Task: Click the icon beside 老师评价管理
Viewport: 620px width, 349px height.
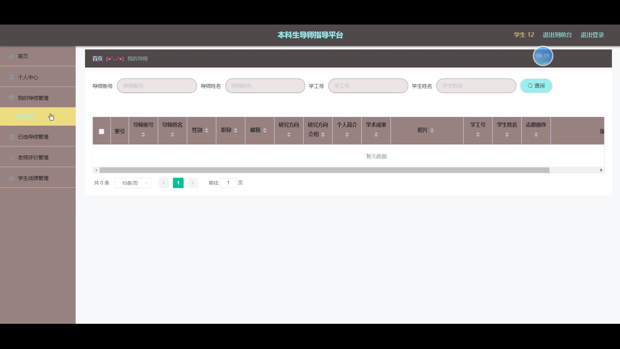Action: click(12, 157)
